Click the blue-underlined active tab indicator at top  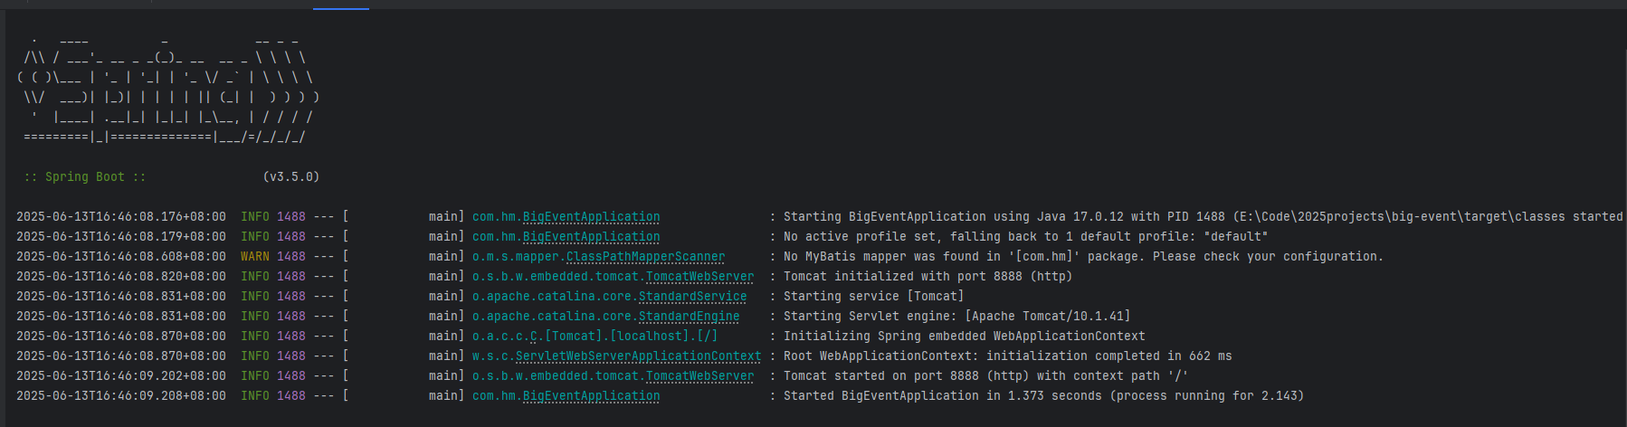pyautogui.click(x=341, y=8)
